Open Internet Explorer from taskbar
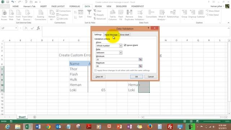Screen dimensions: 231x130 7,127
